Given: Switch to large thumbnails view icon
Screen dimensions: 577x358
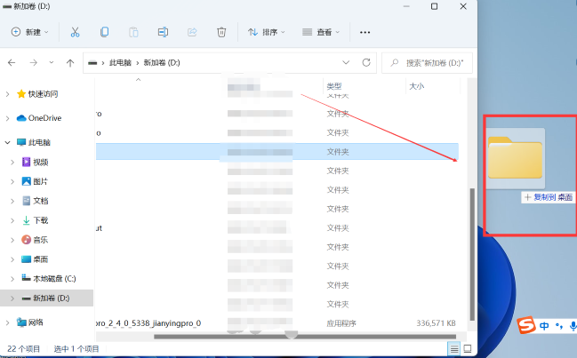Looking at the screenshot, I should pos(469,348).
